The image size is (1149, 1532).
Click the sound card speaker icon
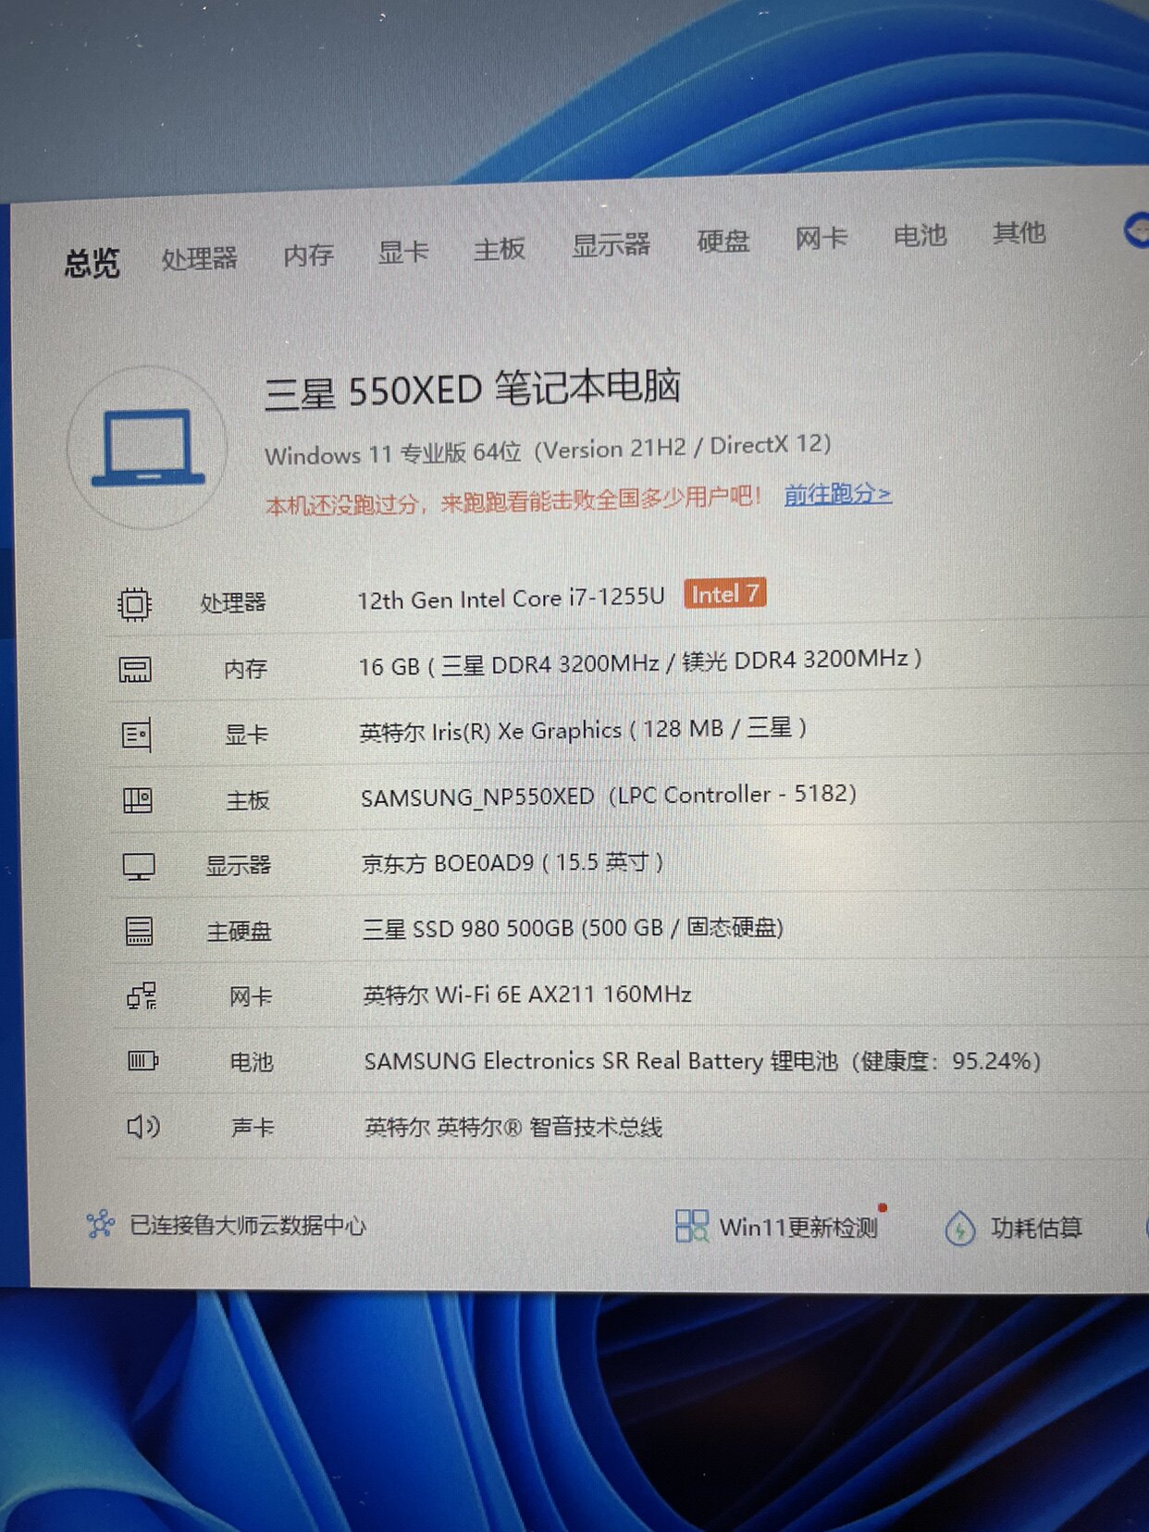pos(143,1127)
